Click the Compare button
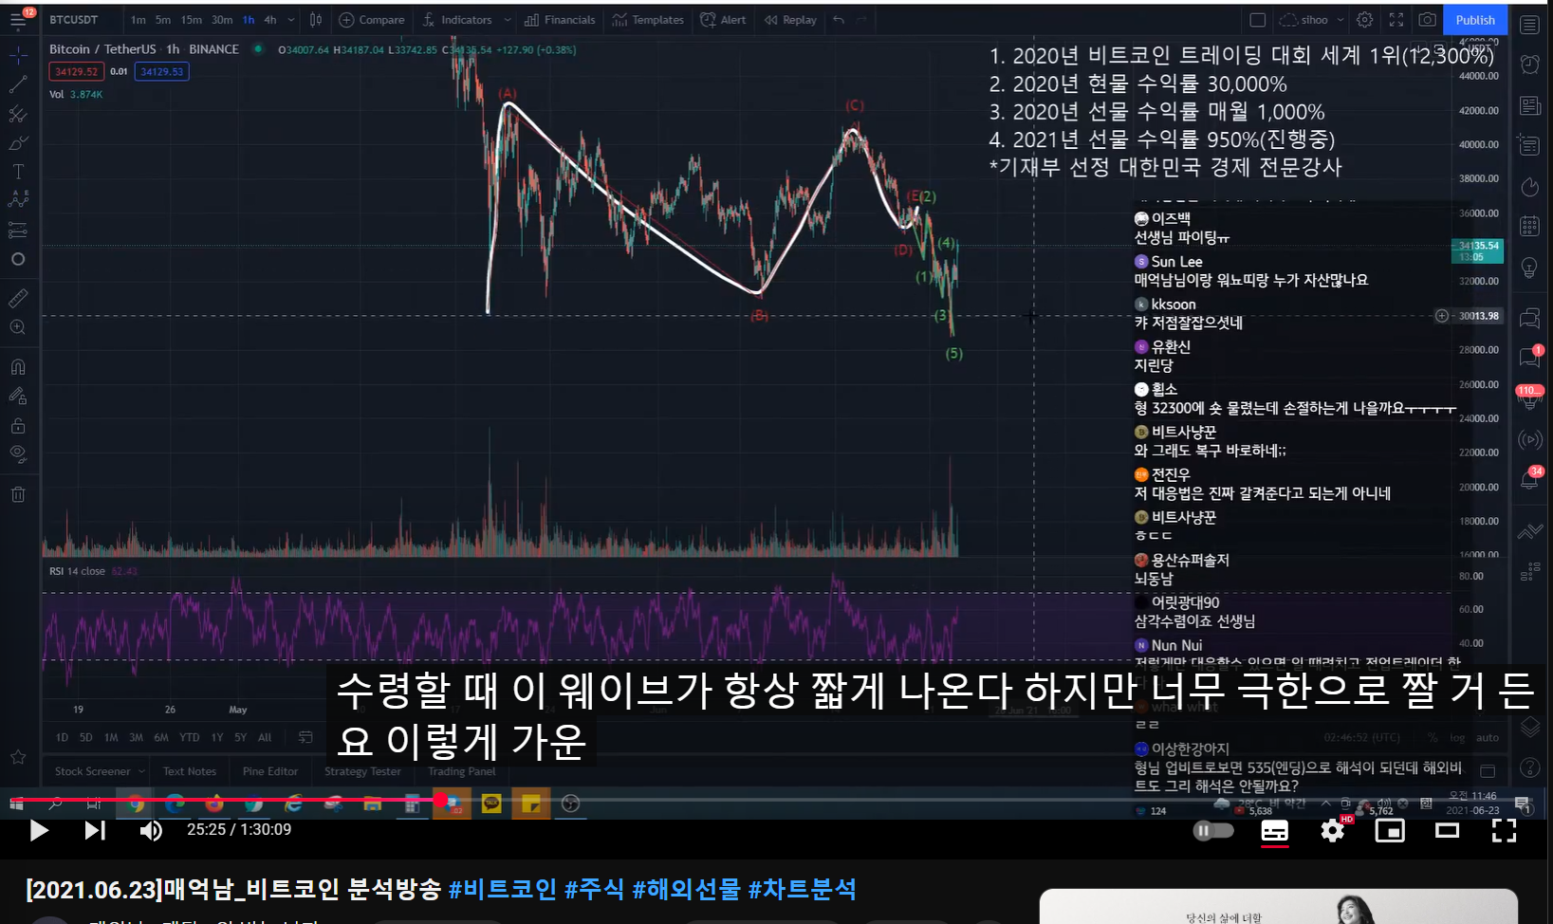Viewport: 1553px width, 924px height. (372, 20)
